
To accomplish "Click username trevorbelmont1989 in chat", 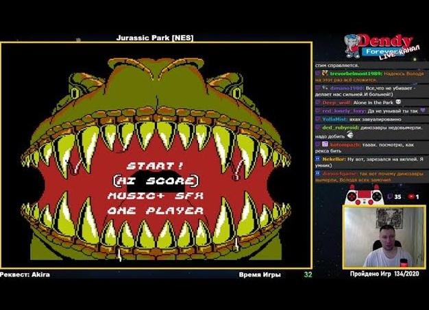I will click(356, 74).
